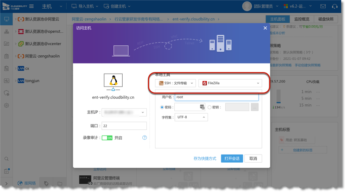Select the 密钥 radio button
This screenshot has height=192, width=345.
tap(209, 107)
